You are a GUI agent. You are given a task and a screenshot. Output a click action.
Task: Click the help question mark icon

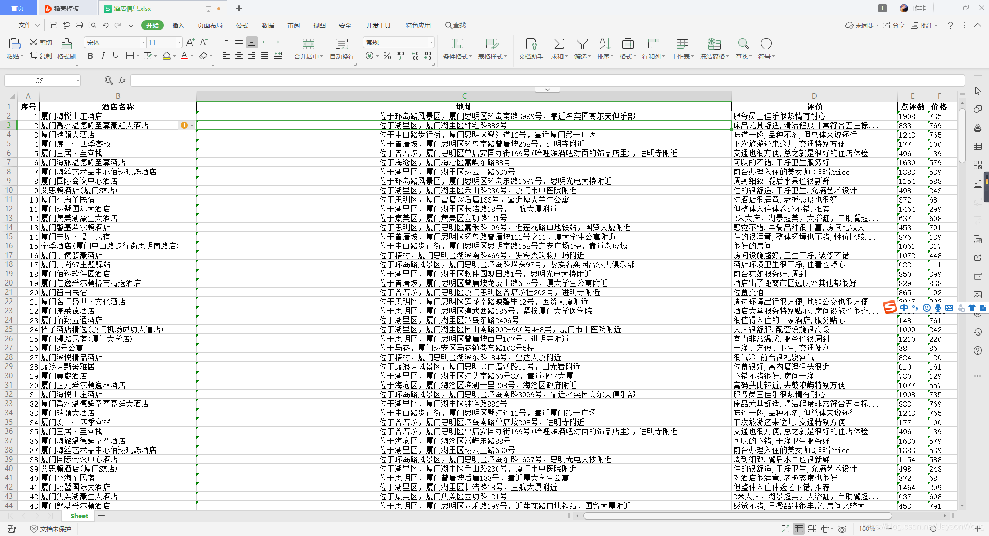[950, 25]
